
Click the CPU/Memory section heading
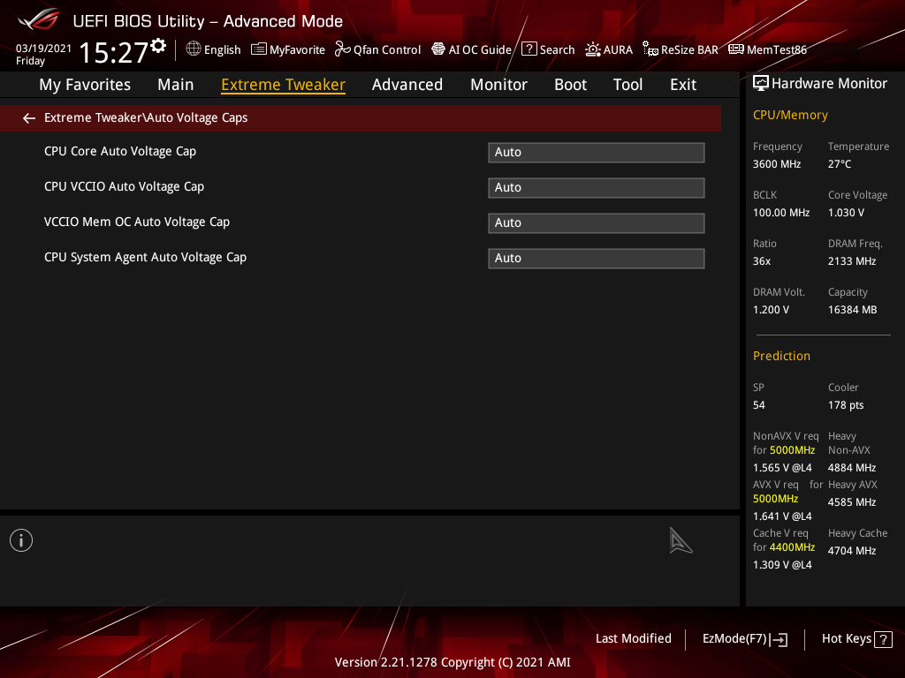790,115
